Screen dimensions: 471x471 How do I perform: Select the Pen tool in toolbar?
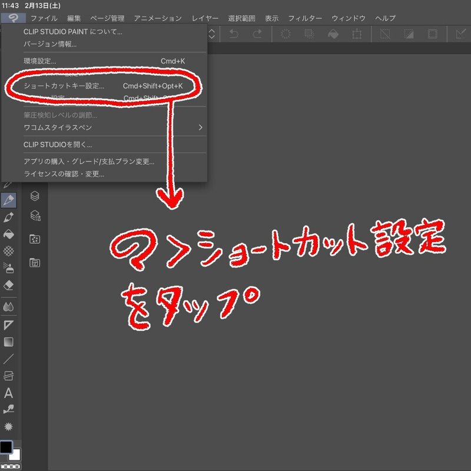point(8,200)
